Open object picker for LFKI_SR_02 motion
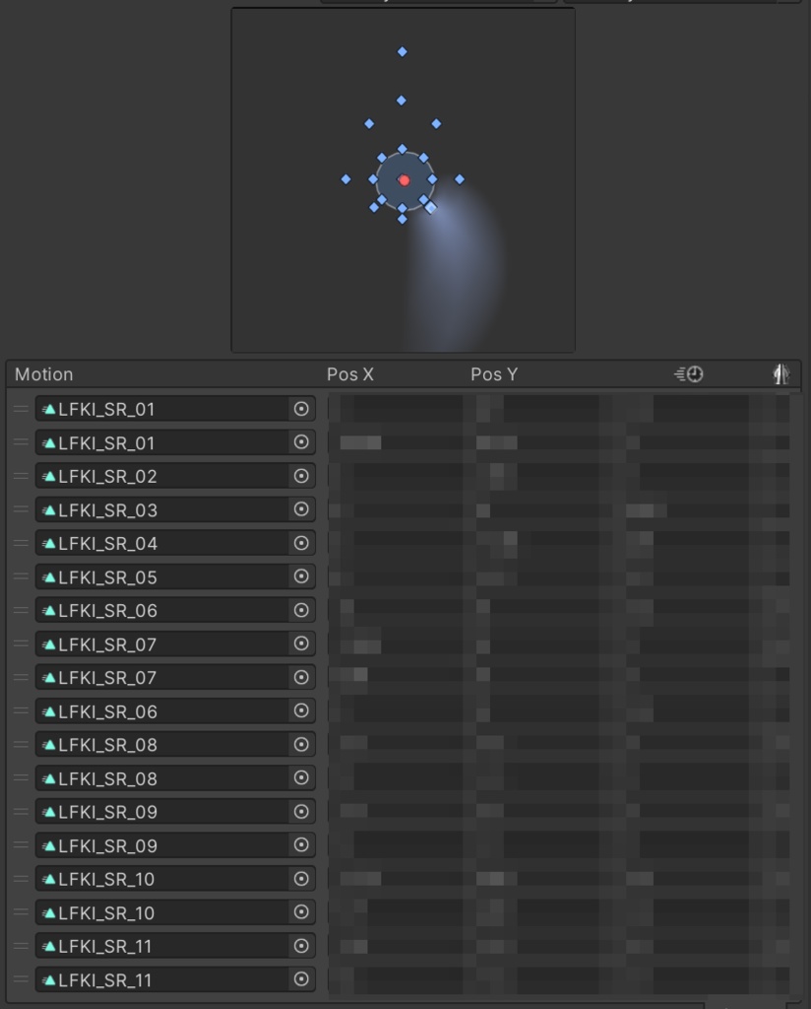The image size is (811, 1009). point(301,476)
